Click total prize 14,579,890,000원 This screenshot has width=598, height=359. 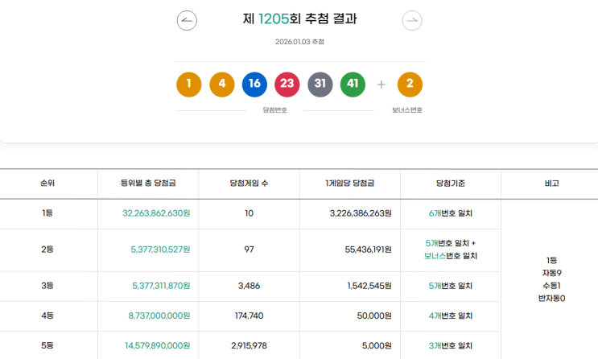tap(158, 345)
